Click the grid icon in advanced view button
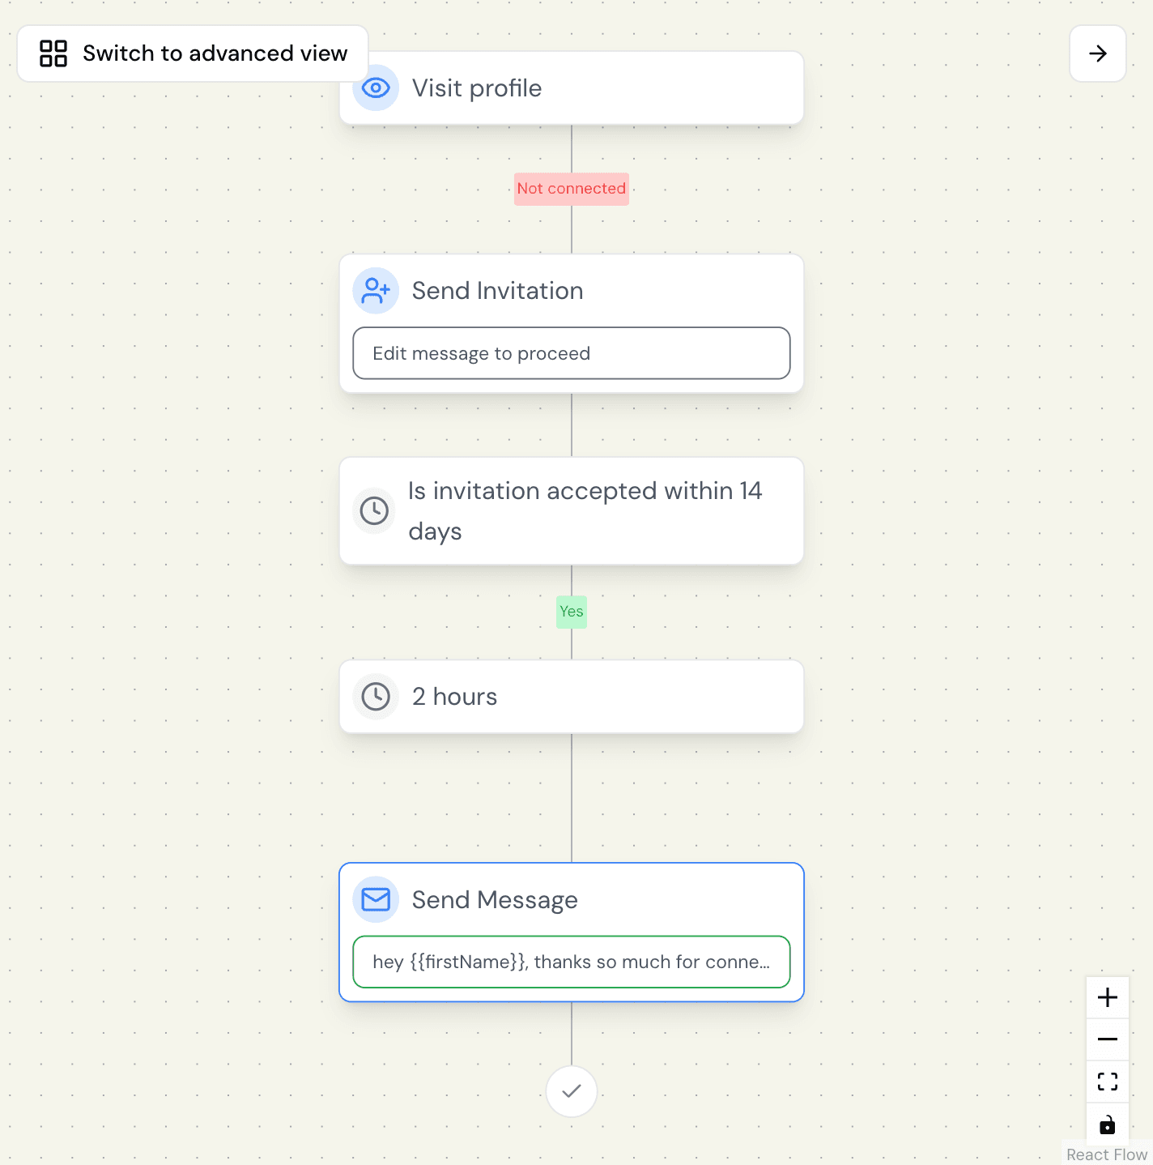Image resolution: width=1153 pixels, height=1165 pixels. [53, 53]
